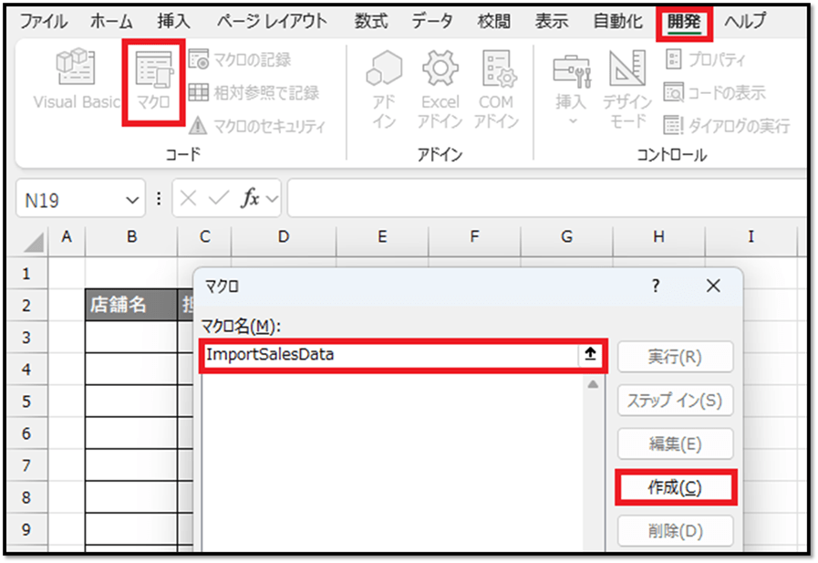Click the 実行(R) button in dialog
The image size is (818, 563).
tap(675, 357)
